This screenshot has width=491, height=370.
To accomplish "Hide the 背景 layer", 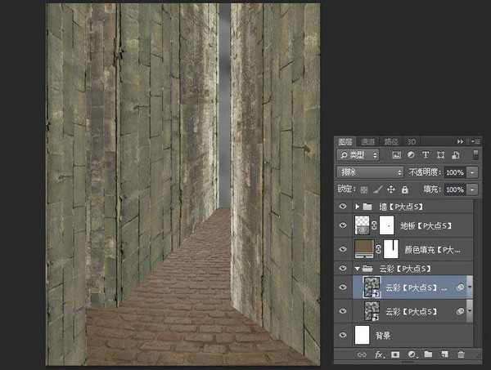I will 343,334.
